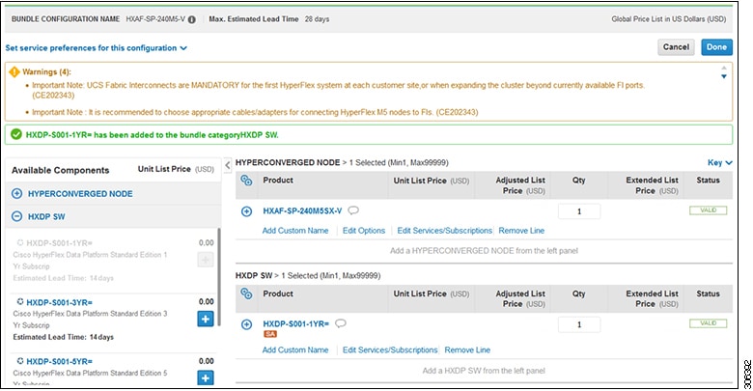The width and height of the screenshot is (753, 391).
Task: Click the Warnings (4) heading
Action: tap(46, 72)
